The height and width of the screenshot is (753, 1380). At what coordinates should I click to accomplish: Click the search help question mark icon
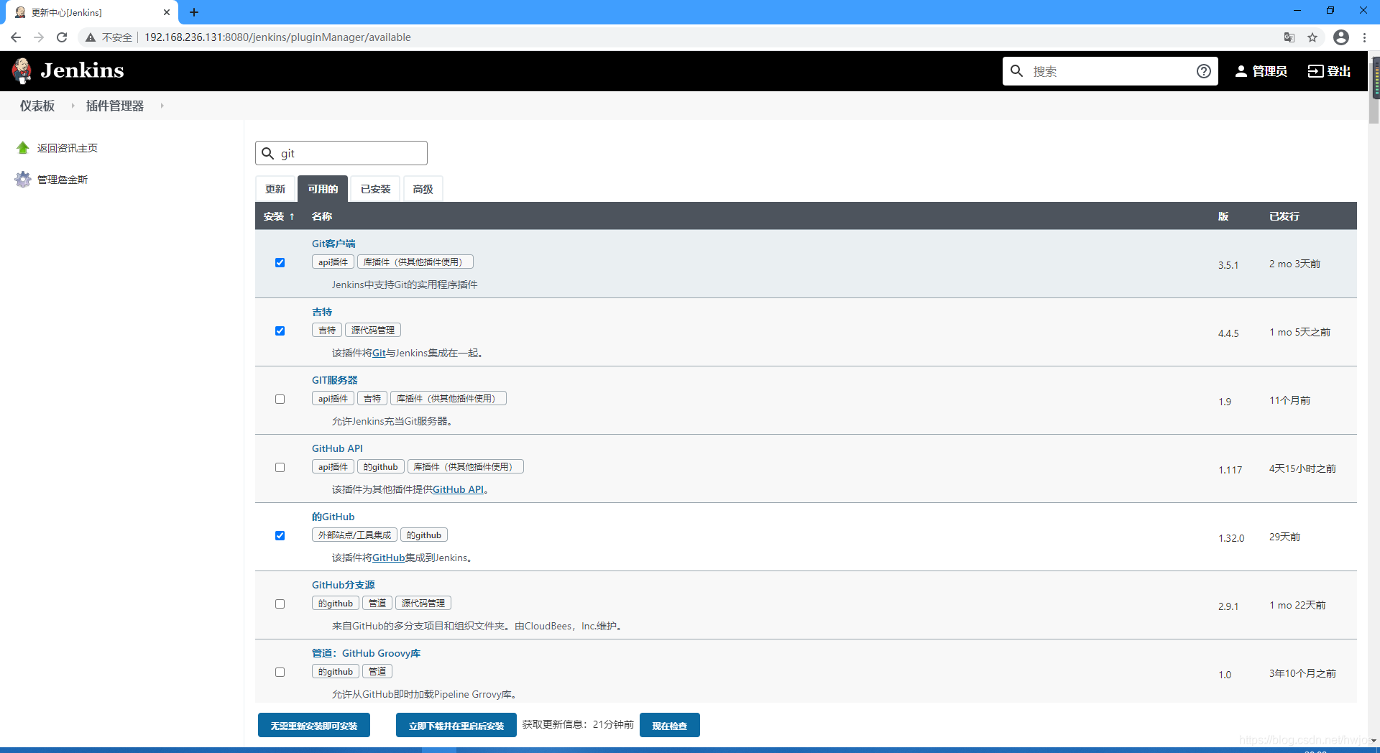[x=1204, y=71]
